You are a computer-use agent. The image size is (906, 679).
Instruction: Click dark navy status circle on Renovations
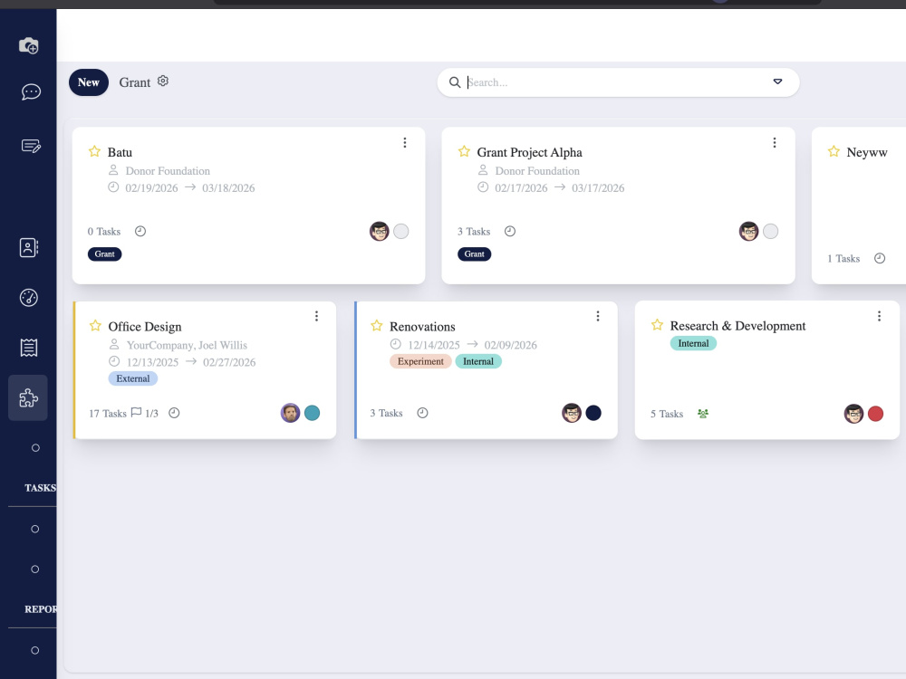pyautogui.click(x=593, y=413)
